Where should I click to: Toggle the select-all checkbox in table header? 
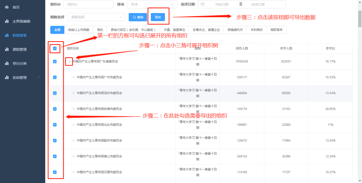click(55, 49)
